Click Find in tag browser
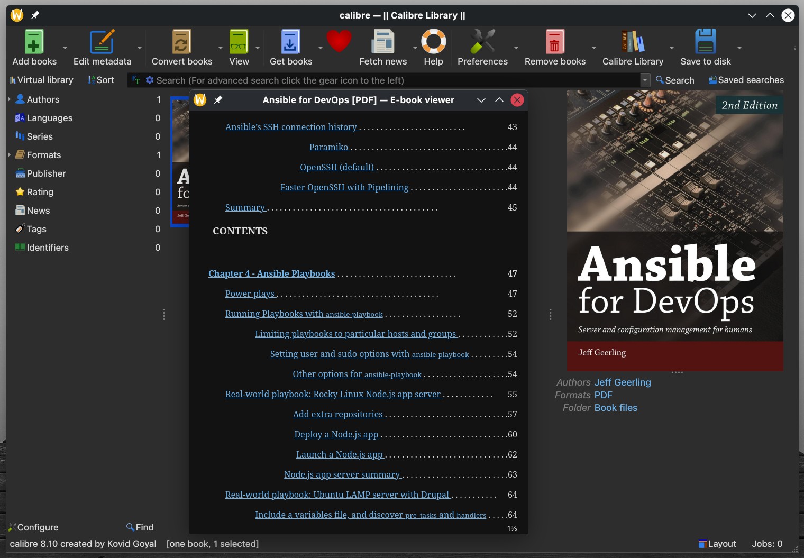804x558 pixels. tap(140, 527)
